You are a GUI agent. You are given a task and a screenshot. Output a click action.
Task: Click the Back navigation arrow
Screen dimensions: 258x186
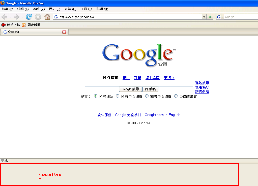tap(5, 17)
